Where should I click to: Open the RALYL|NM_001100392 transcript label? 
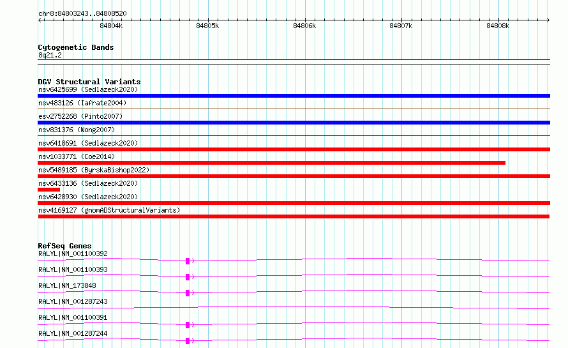pos(73,253)
